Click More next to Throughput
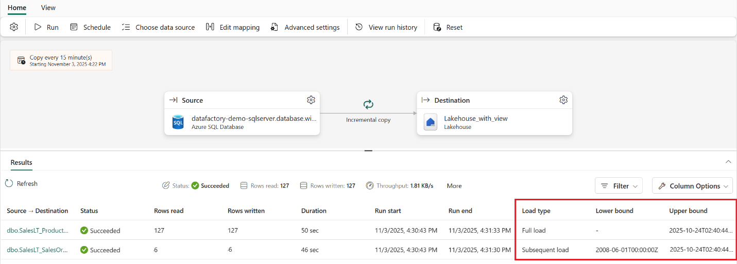Viewport: 737px width, 264px height. tap(454, 186)
